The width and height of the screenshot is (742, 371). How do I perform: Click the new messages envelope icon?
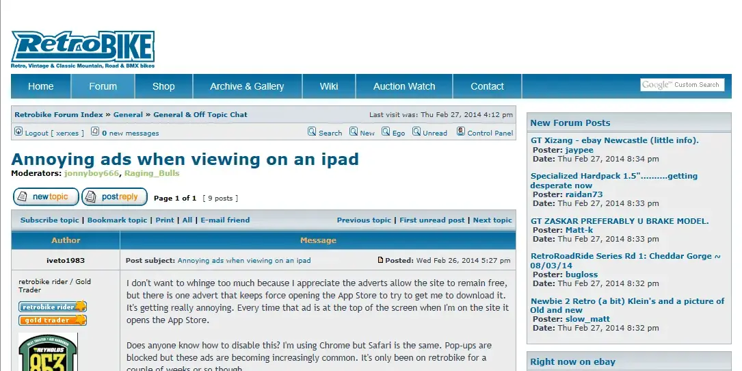pos(95,132)
